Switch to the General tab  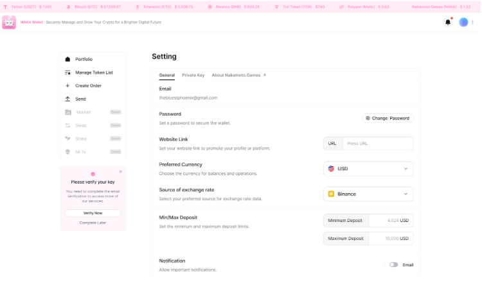tap(166, 75)
